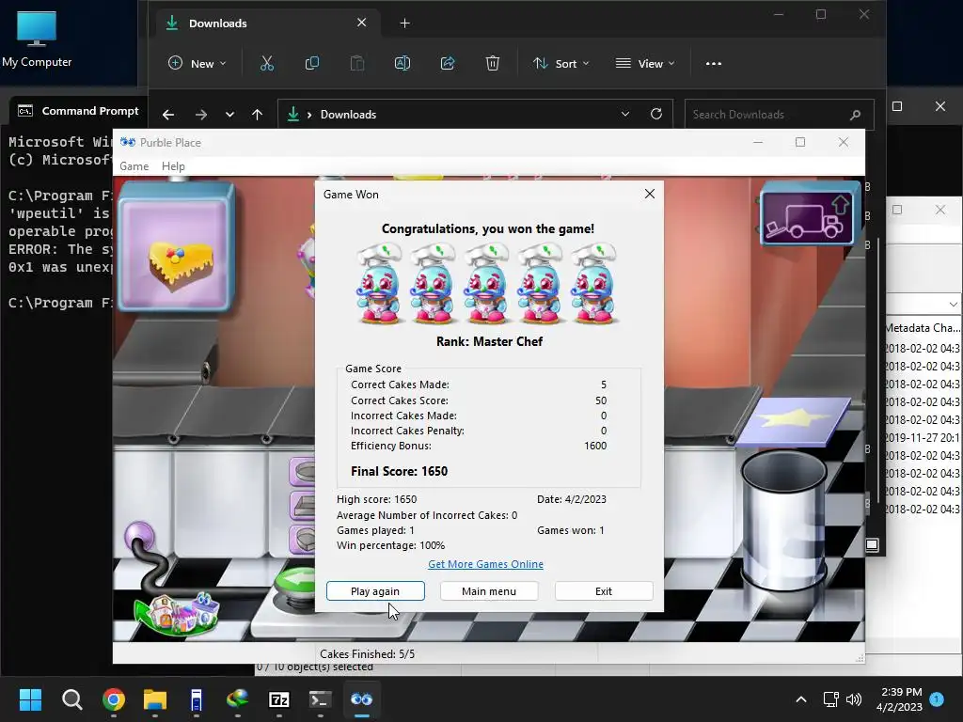Expand recent locations chevron in Explorer
Screen dimensions: 963x722
pyautogui.click(x=229, y=114)
